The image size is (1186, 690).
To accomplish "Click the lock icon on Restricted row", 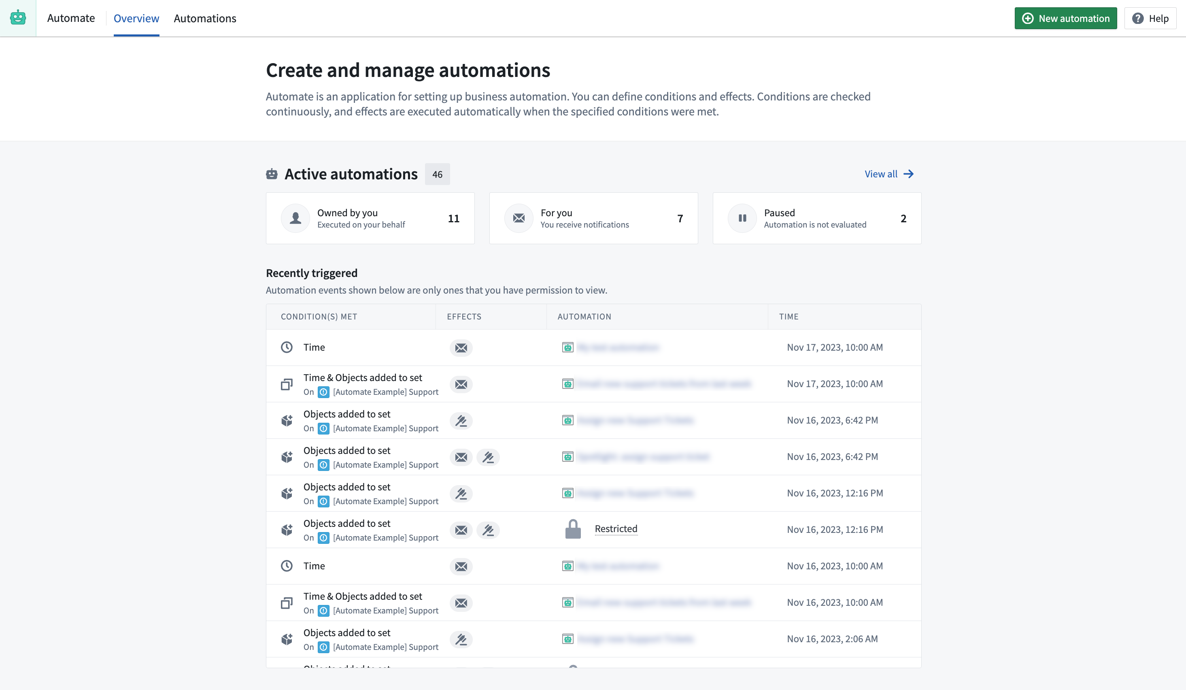I will (573, 529).
